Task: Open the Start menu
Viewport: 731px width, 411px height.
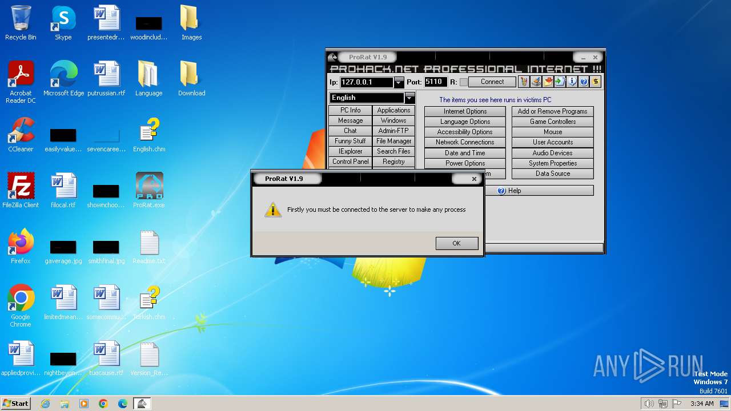Action: pyautogui.click(x=15, y=403)
